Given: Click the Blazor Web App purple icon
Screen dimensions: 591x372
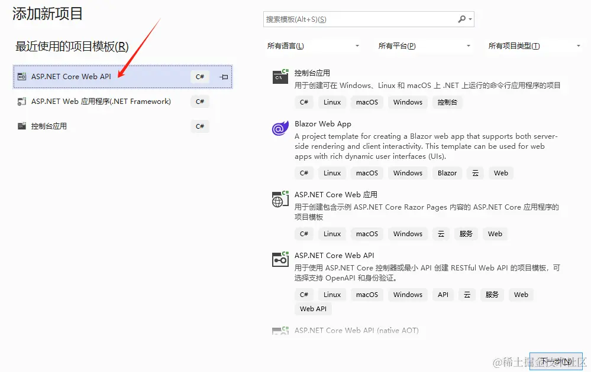Looking at the screenshot, I should click(280, 128).
